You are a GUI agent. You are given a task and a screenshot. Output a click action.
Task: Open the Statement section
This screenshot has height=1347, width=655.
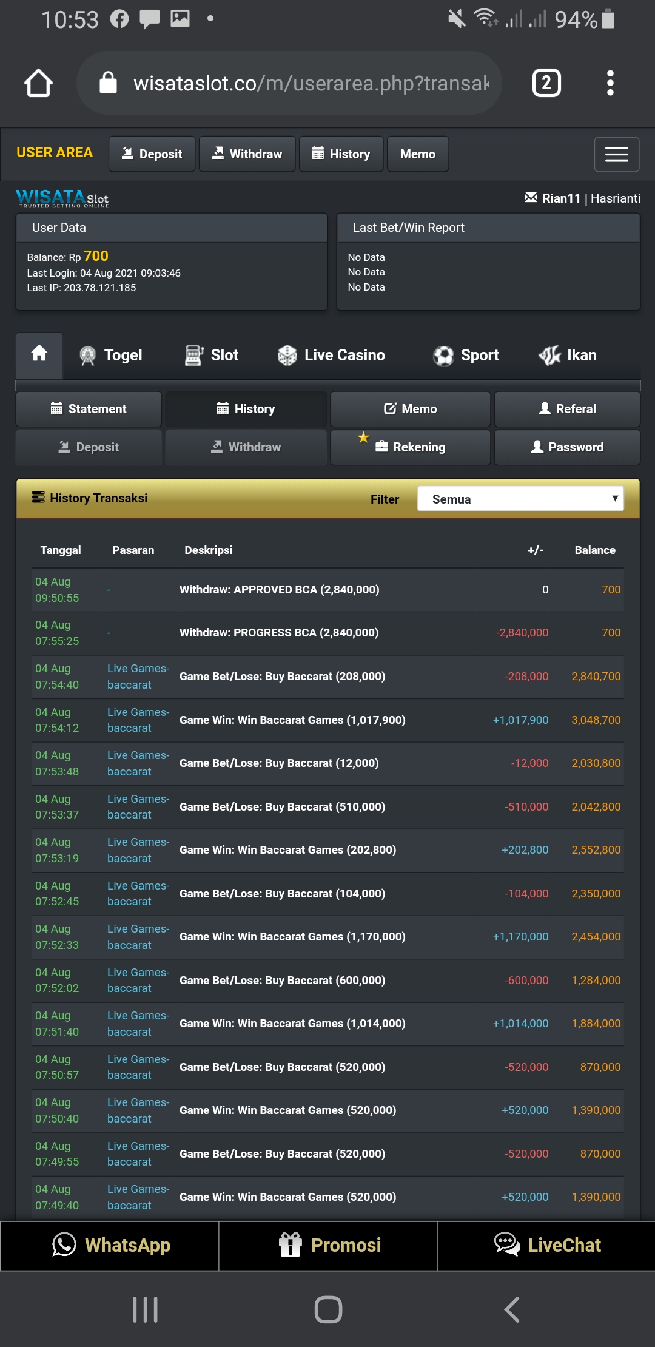click(x=89, y=409)
